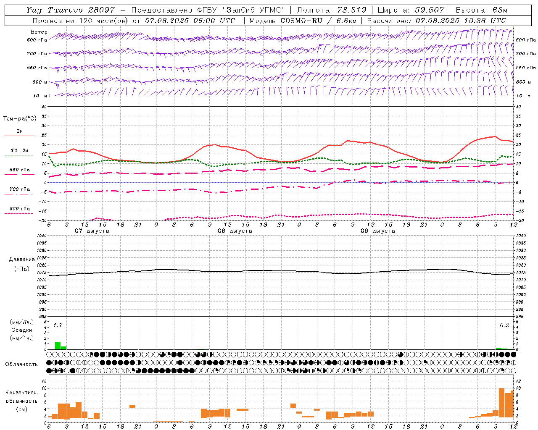Click the 0.2 precipitation total value
Screen dimensions: 538x430
(x=504, y=325)
